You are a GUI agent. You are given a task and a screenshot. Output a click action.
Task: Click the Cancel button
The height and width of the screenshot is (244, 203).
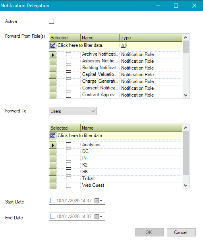(181, 232)
